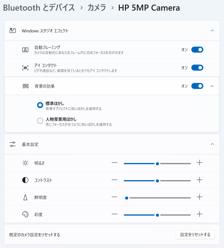Turn off the 自動フレーミング toggle
The width and height of the screenshot is (224, 248).
tap(197, 50)
